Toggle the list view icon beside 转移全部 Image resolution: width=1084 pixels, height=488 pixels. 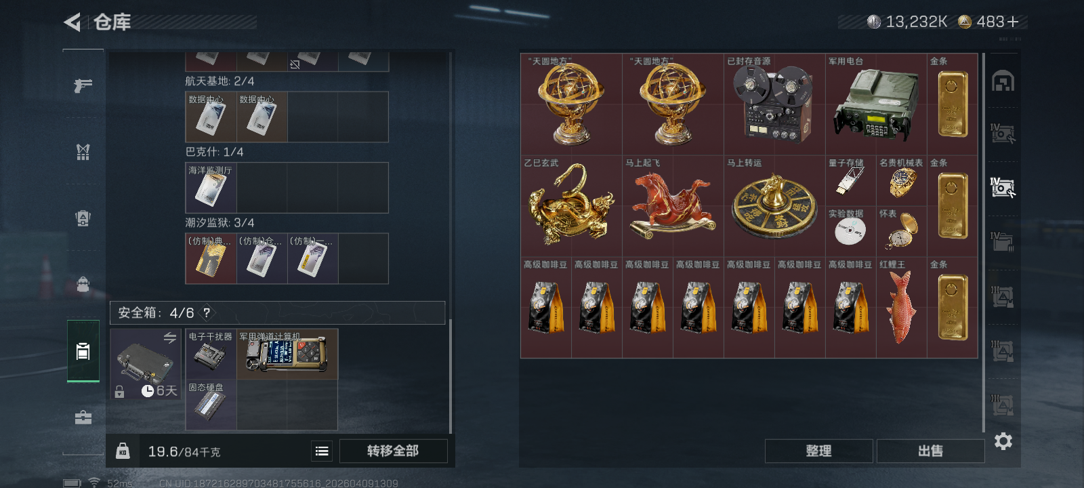click(x=322, y=451)
